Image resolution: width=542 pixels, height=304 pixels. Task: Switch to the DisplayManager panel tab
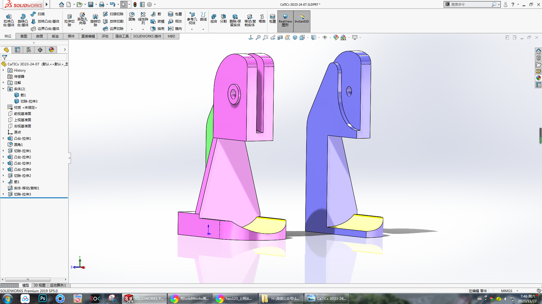[x=51, y=50]
